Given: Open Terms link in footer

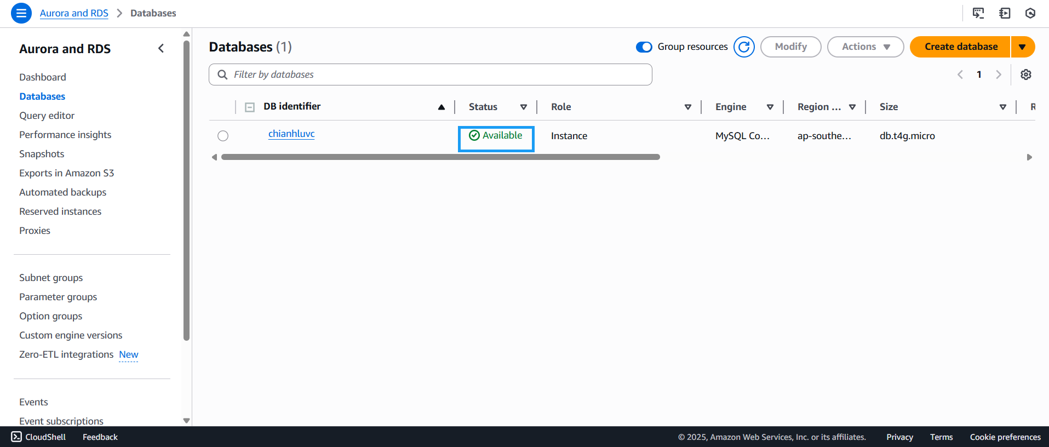Looking at the screenshot, I should (x=941, y=437).
